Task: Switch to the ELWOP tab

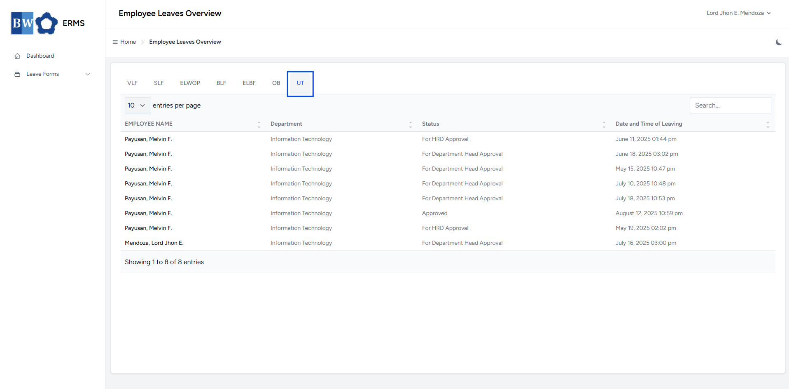Action: [x=190, y=83]
